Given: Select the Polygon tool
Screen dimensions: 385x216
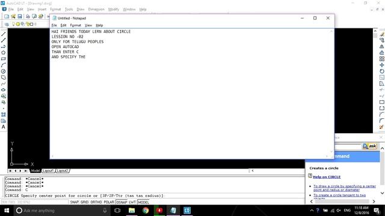Looking at the screenshot, I should (x=4, y=53).
